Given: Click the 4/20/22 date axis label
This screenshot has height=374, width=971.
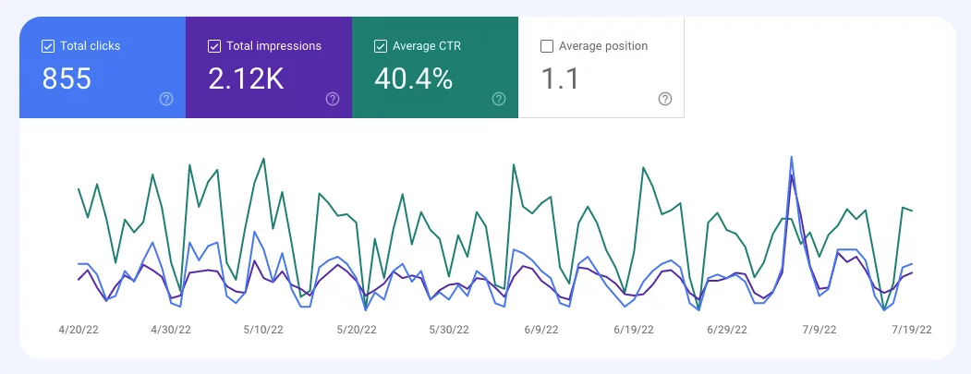Looking at the screenshot, I should 79,329.
